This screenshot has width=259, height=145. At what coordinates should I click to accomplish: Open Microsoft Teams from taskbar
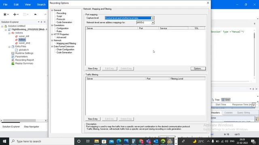pos(149,141)
